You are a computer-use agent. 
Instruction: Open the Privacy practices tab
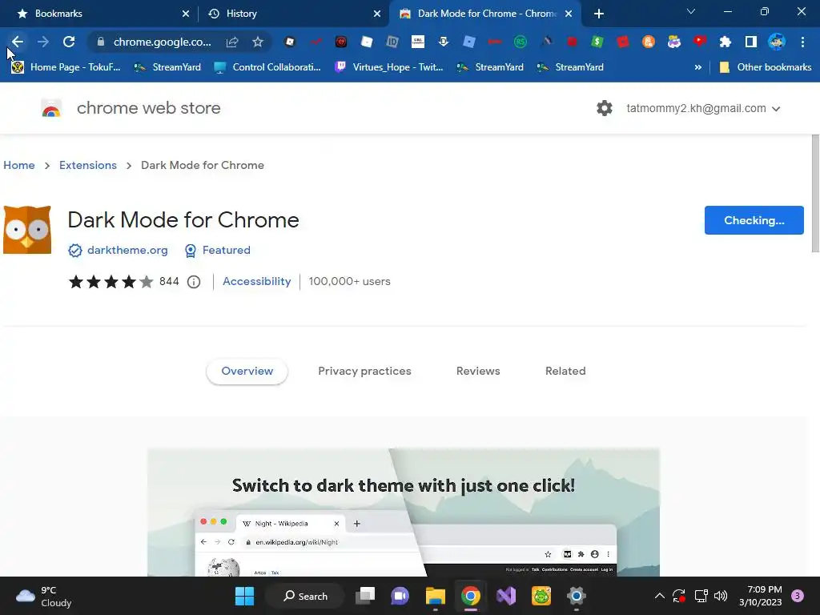coord(364,372)
